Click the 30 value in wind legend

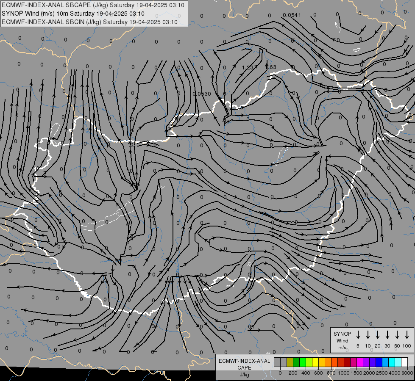(x=387, y=346)
